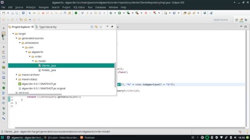This screenshot has height=140, width=250.
Task: Click the New Java Class icon
Action: (174, 13)
